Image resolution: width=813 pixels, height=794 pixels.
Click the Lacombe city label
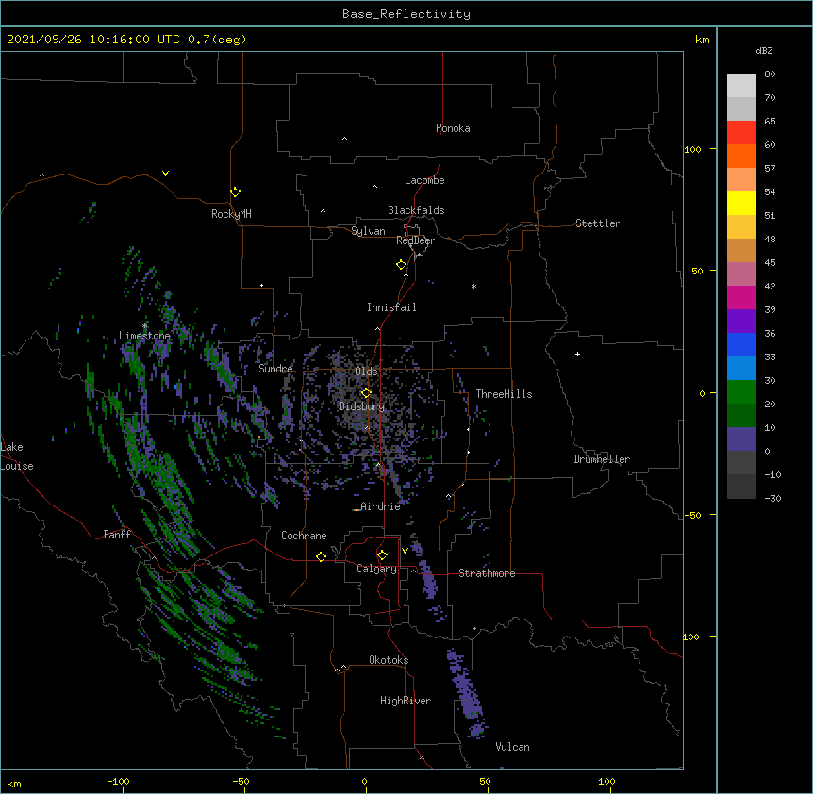[x=424, y=180]
